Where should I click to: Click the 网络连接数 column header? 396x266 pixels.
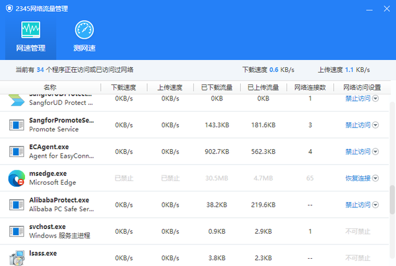[x=310, y=87]
